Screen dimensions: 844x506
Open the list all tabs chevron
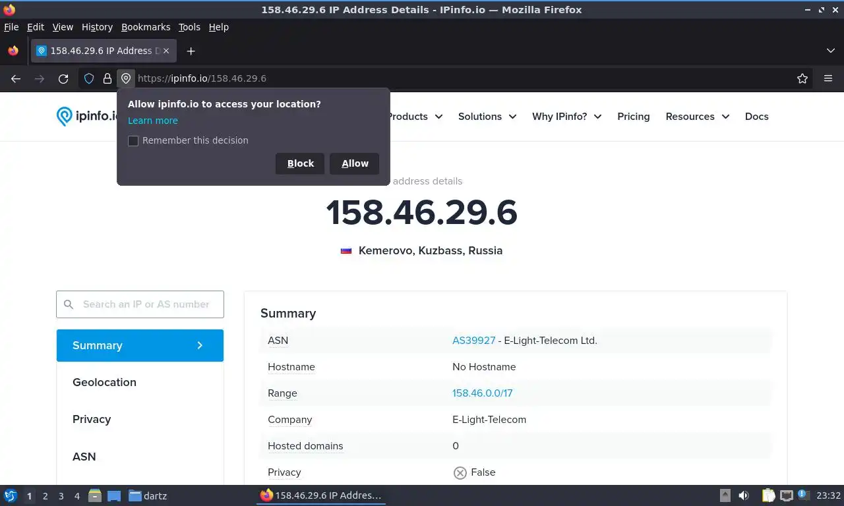(830, 51)
